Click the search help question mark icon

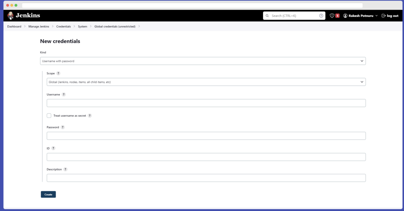[321, 16]
